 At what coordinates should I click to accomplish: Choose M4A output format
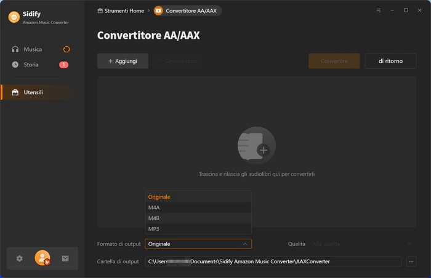coord(198,208)
